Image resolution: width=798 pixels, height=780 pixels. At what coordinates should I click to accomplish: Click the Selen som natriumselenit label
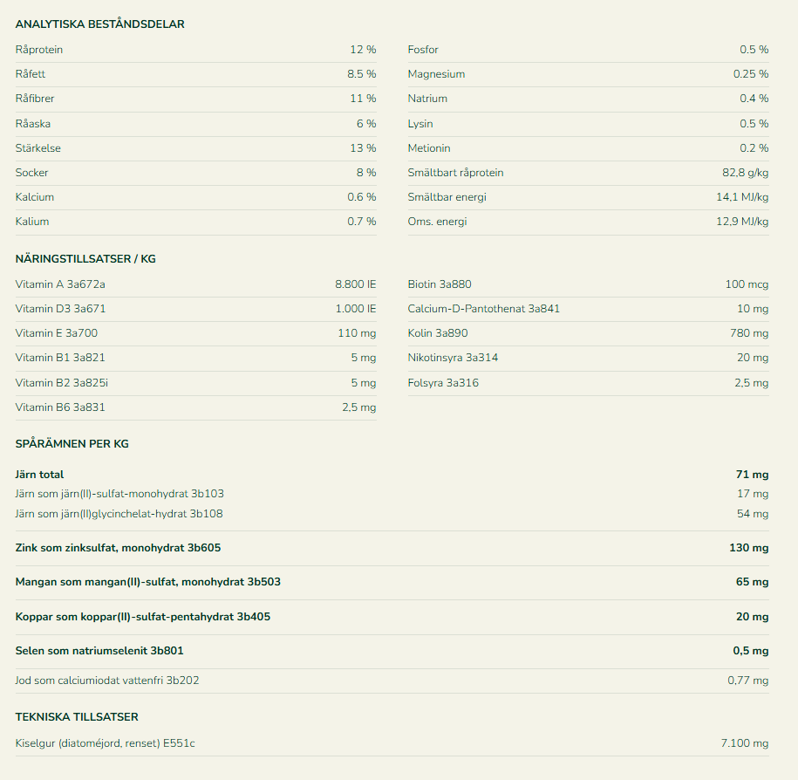99,651
